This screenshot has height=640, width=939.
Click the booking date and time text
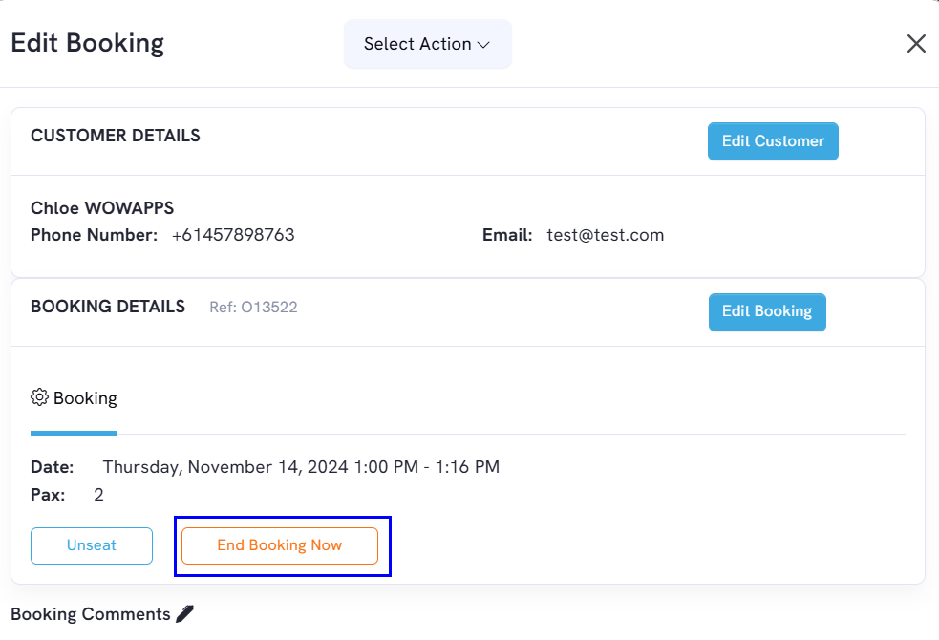301,467
